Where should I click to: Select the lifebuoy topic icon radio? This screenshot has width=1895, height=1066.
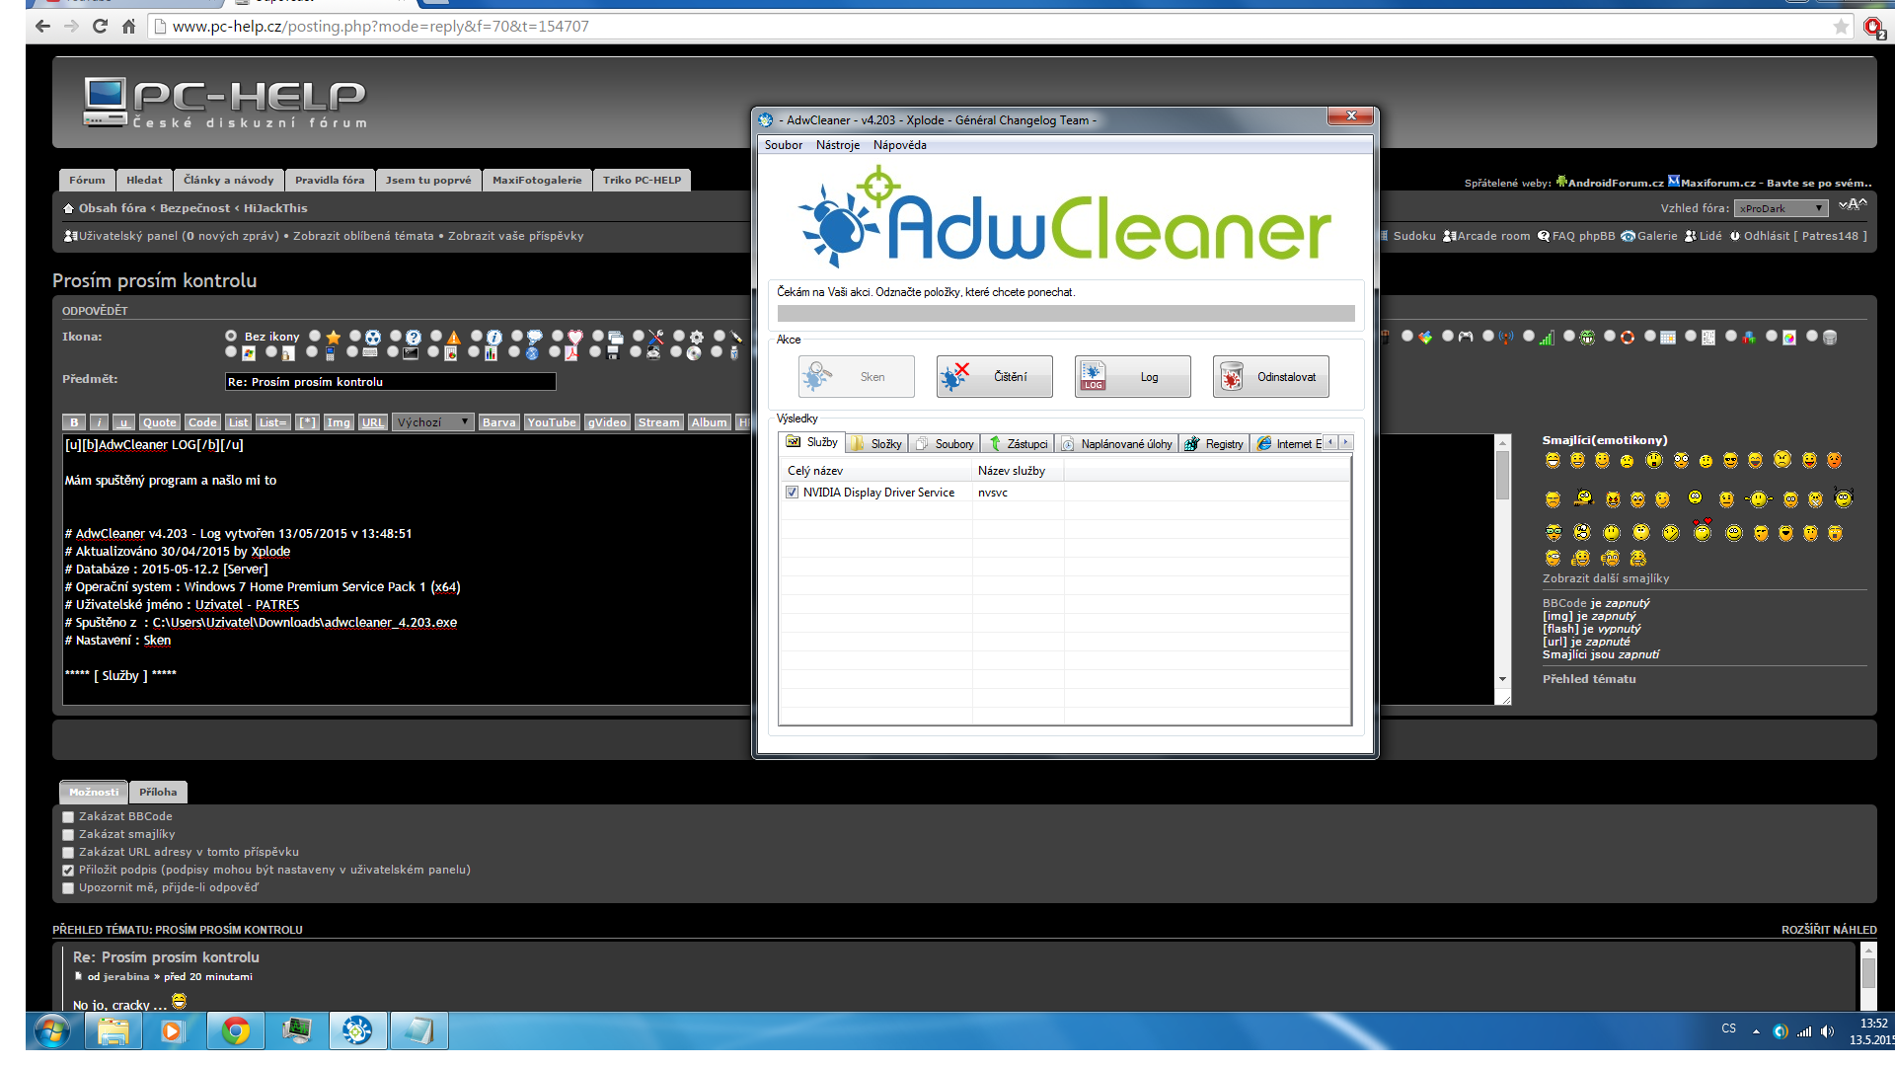tap(1610, 336)
